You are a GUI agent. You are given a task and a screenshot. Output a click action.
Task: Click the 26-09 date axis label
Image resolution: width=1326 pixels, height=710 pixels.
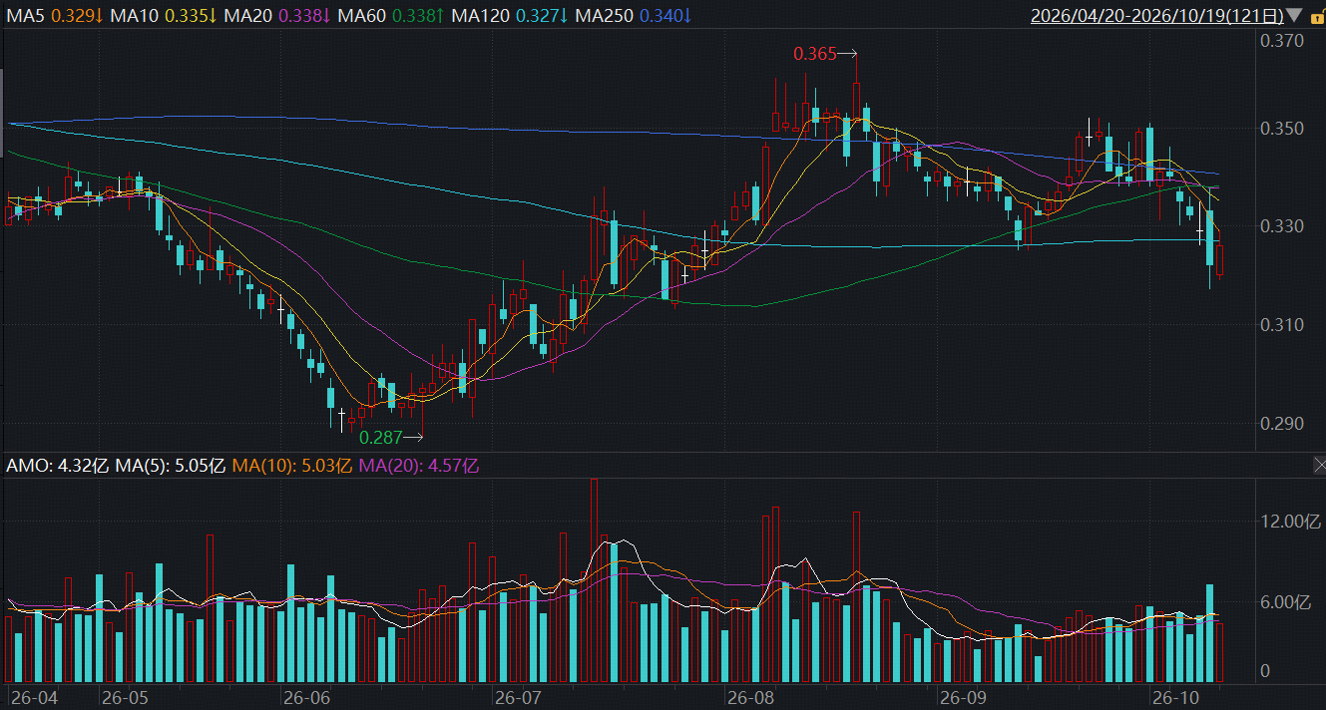(x=963, y=696)
